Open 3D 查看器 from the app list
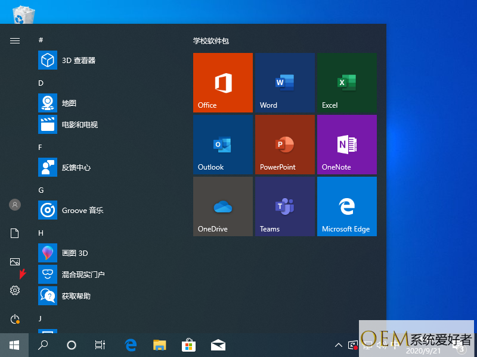The height and width of the screenshot is (357, 477). [x=79, y=60]
